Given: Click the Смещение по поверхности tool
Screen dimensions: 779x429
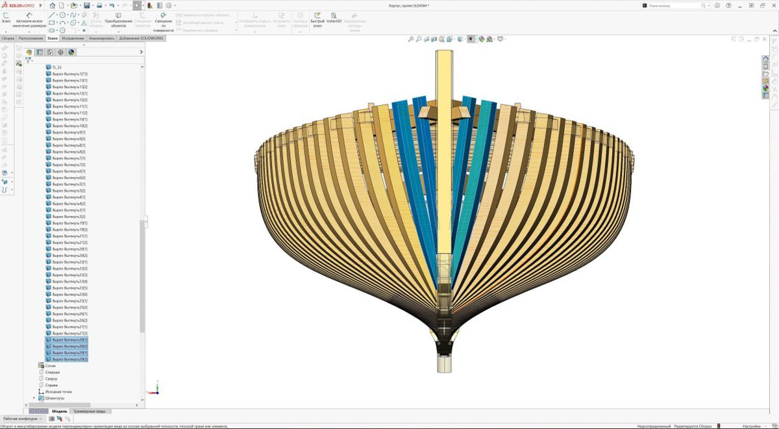Looking at the screenshot, I should (x=163, y=21).
